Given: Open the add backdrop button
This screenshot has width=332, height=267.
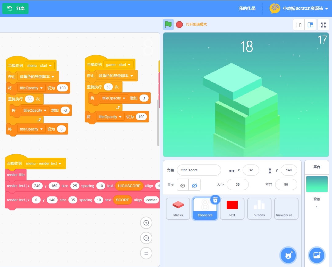Looking at the screenshot, I should point(317,255).
